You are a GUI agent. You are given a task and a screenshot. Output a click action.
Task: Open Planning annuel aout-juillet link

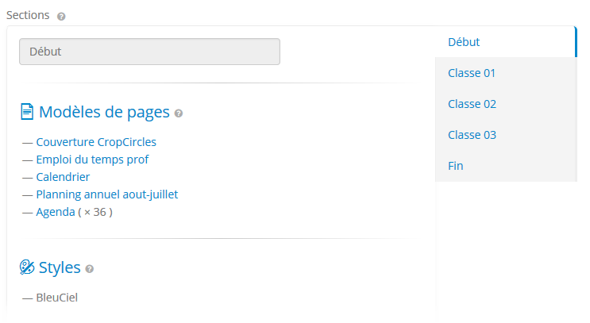click(x=107, y=194)
